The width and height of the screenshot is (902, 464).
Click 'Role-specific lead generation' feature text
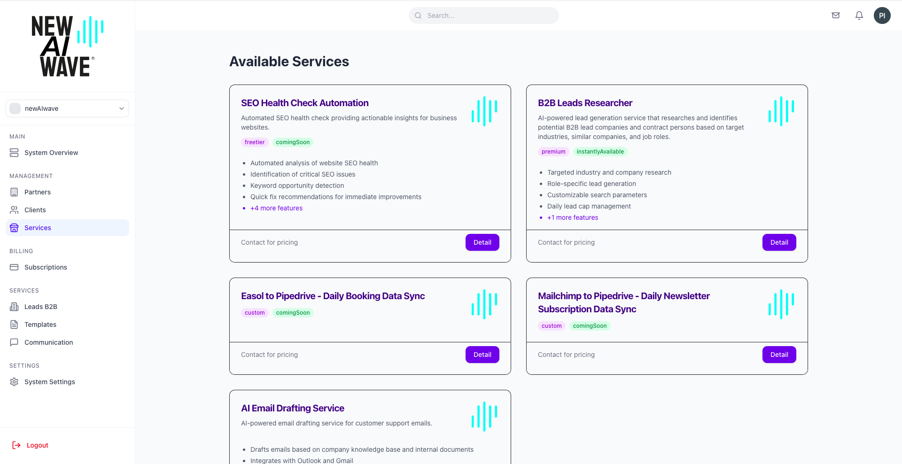pyautogui.click(x=591, y=184)
